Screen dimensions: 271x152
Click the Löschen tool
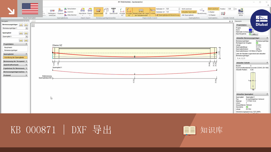coord(69,12)
